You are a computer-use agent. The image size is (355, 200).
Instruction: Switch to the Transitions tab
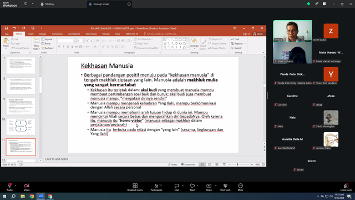(57, 34)
